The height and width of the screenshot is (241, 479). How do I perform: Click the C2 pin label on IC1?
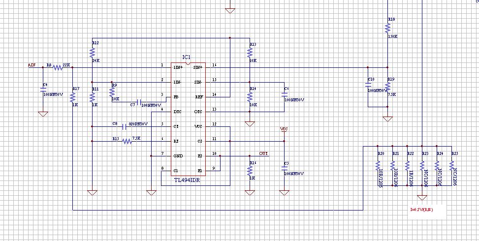(200, 142)
